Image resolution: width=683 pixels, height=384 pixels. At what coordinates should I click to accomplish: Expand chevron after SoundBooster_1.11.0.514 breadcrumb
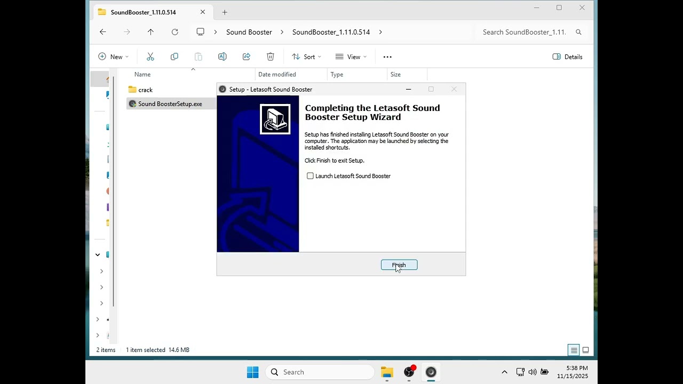click(380, 32)
